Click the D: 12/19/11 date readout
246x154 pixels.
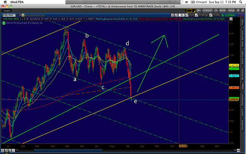(x=33, y=19)
